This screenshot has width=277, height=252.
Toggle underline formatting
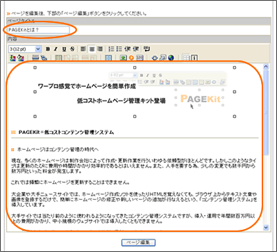click(x=64, y=49)
